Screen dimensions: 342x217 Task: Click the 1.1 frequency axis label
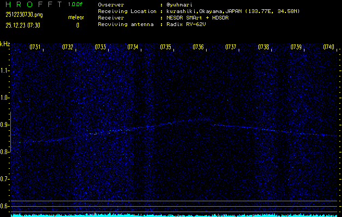pyautogui.click(x=5, y=70)
